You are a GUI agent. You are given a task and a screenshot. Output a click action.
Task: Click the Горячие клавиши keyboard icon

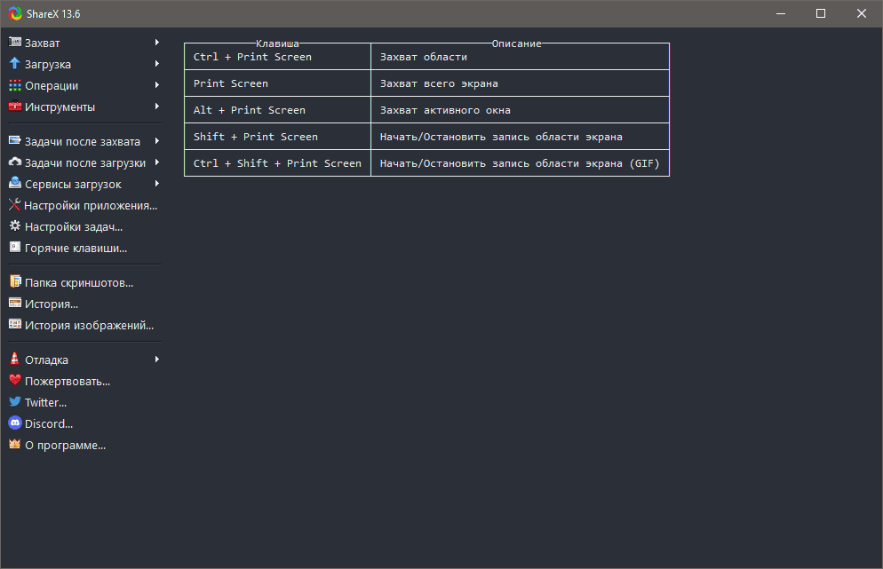tap(15, 248)
